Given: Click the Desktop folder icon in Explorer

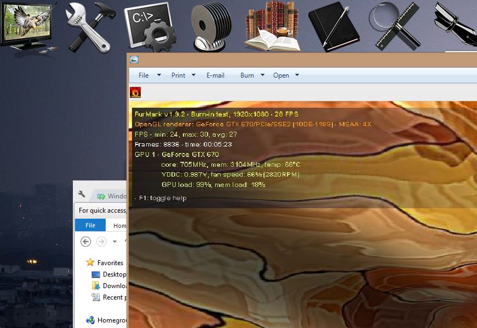Looking at the screenshot, I should [96, 274].
